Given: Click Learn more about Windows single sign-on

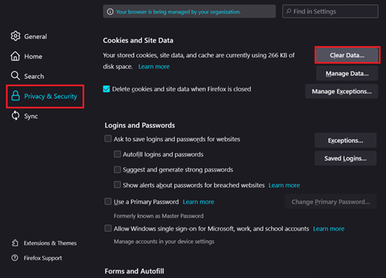Looking at the screenshot, I should coord(329,229).
